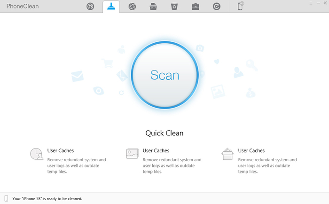Click the clock-and-user icon under Quick Clean
The height and width of the screenshot is (204, 329).
tap(37, 154)
